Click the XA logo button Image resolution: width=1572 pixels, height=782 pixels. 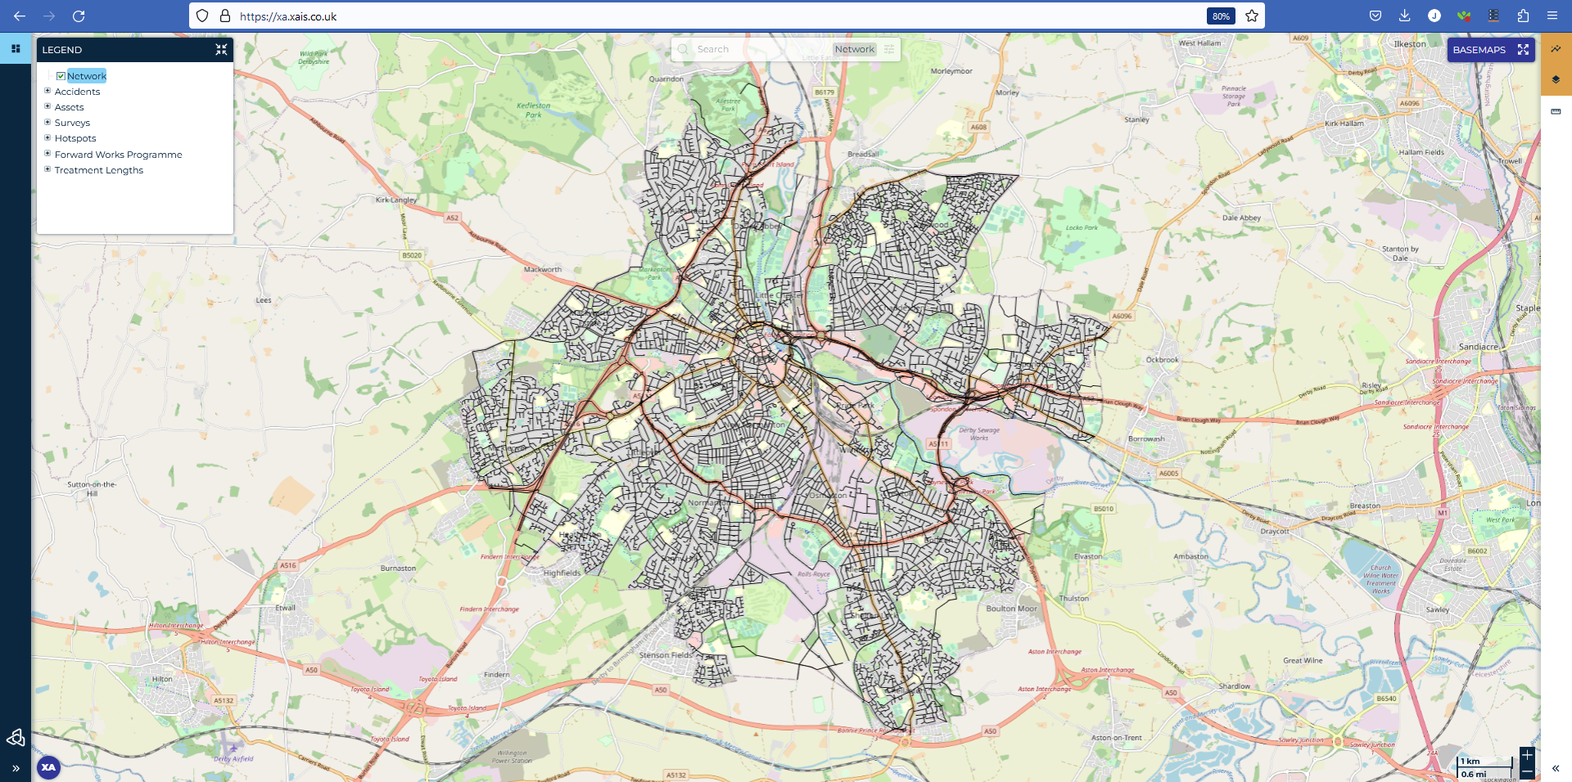click(x=48, y=767)
